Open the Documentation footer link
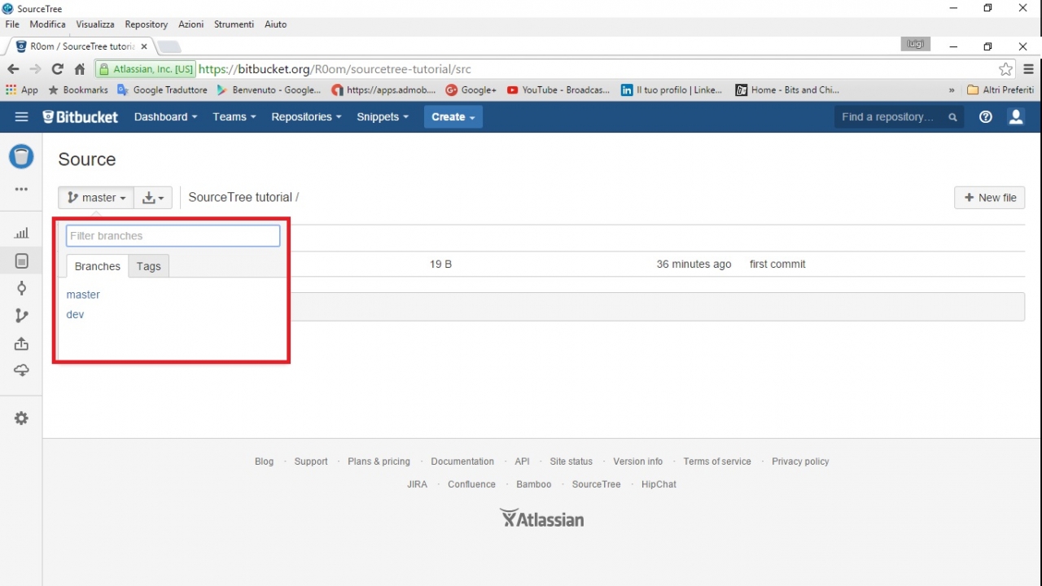Image resolution: width=1042 pixels, height=586 pixels. (x=462, y=461)
